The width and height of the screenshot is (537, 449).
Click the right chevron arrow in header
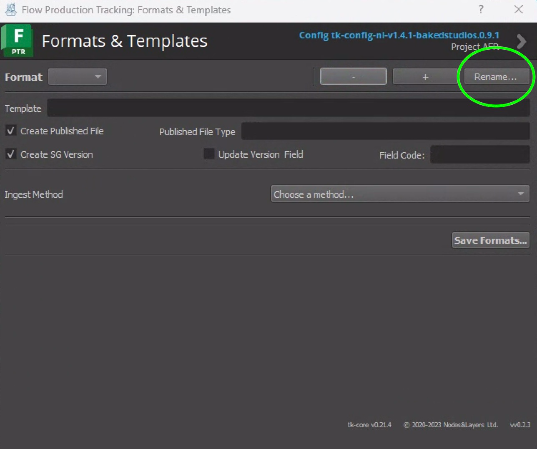[x=521, y=41]
